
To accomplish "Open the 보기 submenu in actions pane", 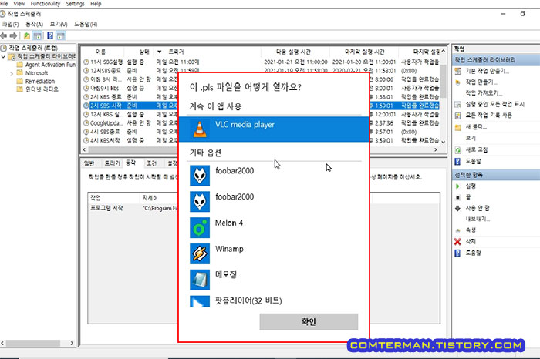I will [471, 138].
